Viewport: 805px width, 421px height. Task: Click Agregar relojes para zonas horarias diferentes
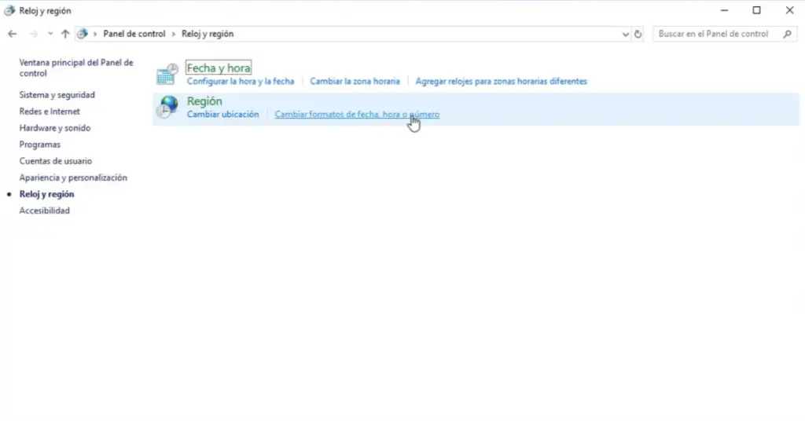[501, 81]
